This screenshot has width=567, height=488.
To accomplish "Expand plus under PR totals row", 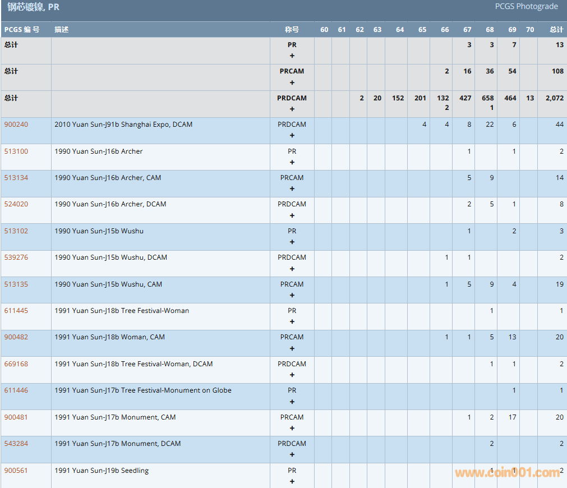I will pyautogui.click(x=292, y=56).
